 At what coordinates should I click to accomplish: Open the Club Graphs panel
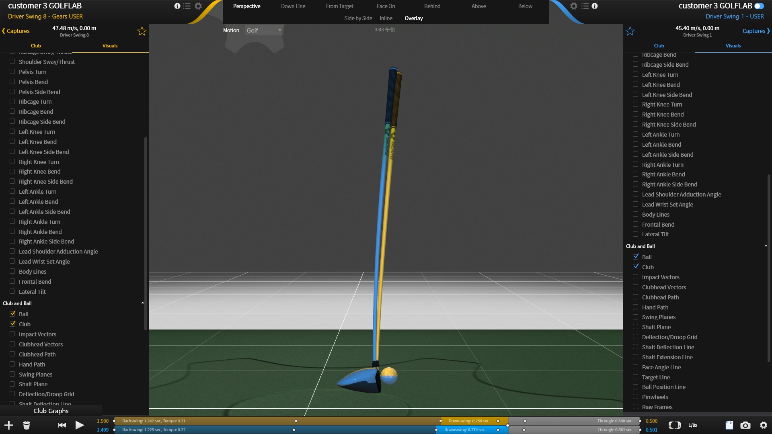pos(51,411)
